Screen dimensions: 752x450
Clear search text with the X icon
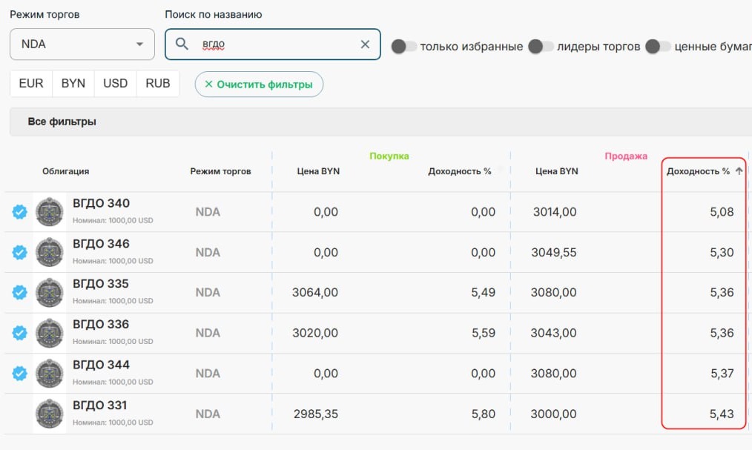point(365,44)
